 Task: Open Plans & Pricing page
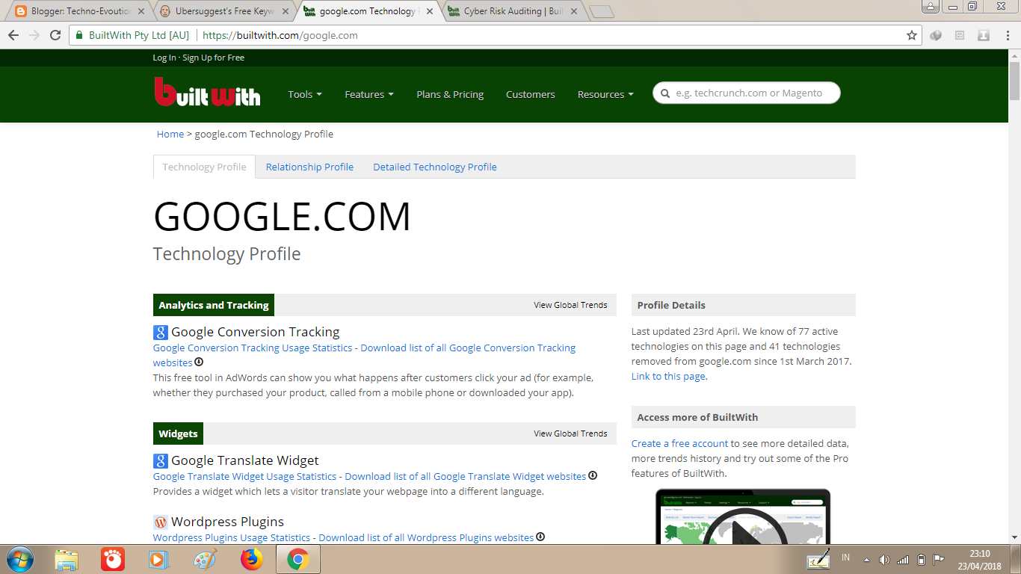click(x=450, y=94)
